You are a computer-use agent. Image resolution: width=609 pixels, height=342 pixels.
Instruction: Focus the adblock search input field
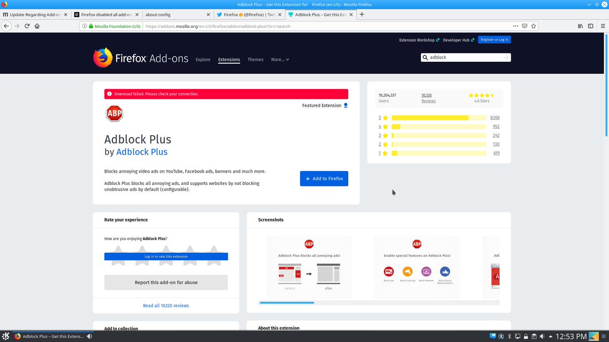(x=464, y=58)
